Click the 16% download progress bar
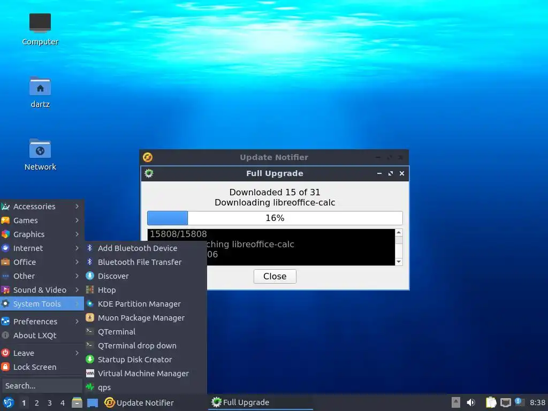 click(275, 218)
